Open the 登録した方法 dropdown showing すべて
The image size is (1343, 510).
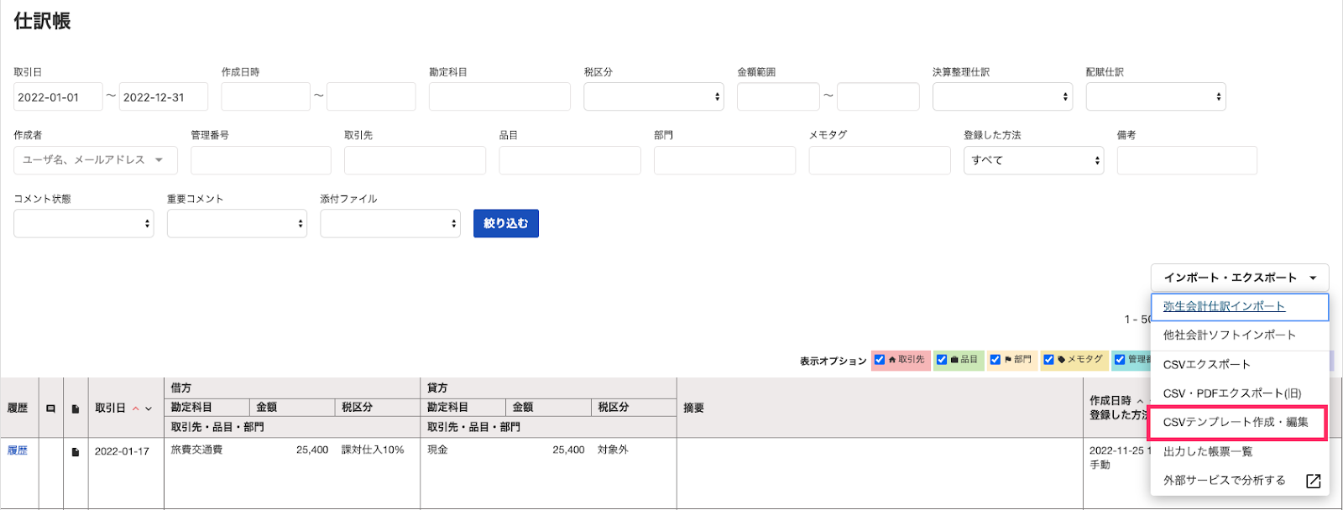[x=1034, y=160]
